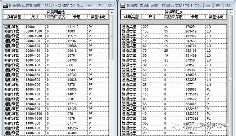Click the pipe length value 40771
This screenshot has width=236, height=136.
pos(190,85)
